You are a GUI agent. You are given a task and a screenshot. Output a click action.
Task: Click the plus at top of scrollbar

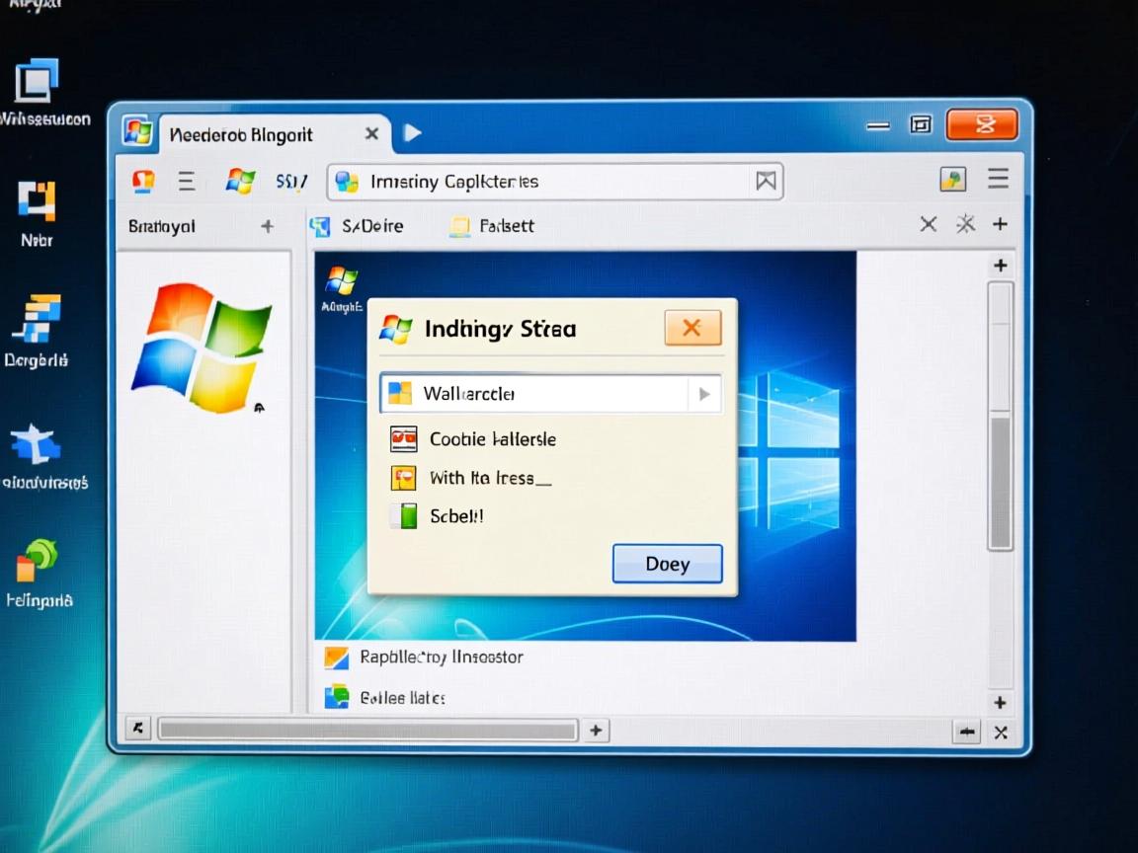click(1000, 266)
